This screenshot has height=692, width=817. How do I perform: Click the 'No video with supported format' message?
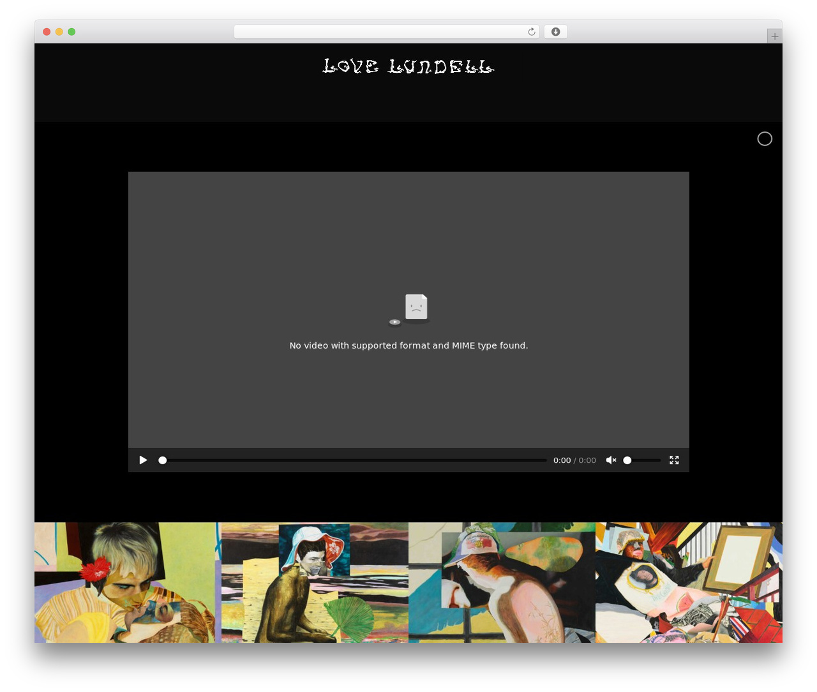pos(408,345)
